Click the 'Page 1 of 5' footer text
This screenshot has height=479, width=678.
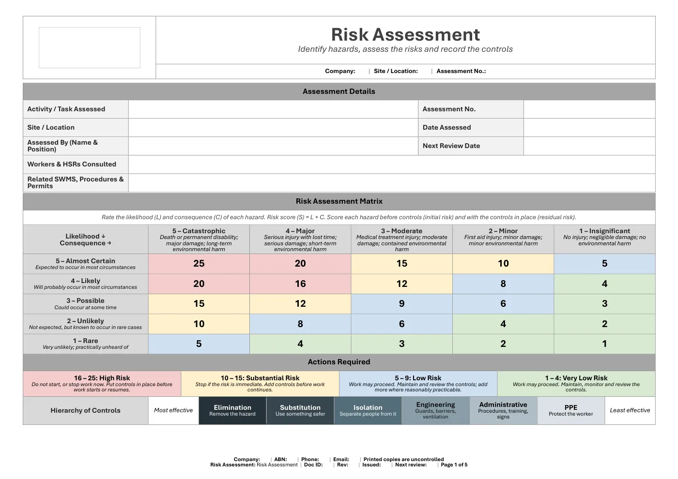click(454, 465)
